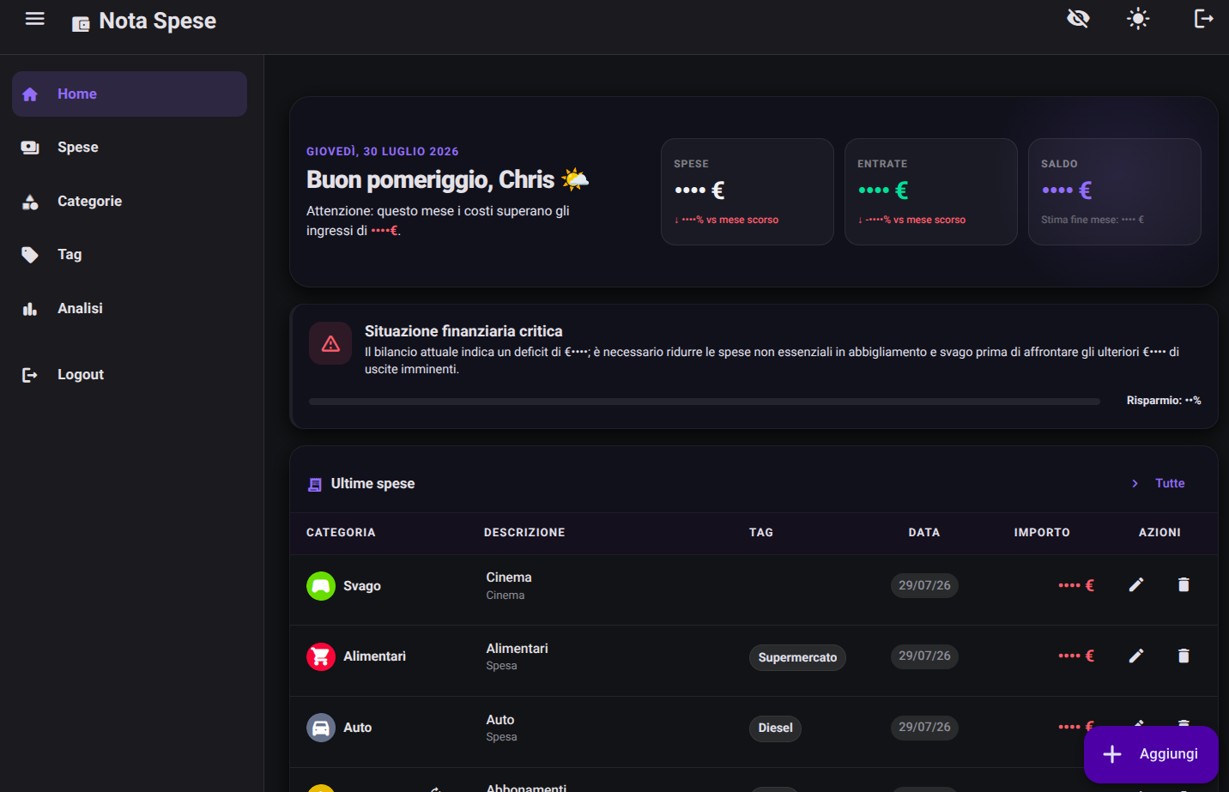Click the Importo column header
The height and width of the screenshot is (792, 1229).
click(1042, 533)
